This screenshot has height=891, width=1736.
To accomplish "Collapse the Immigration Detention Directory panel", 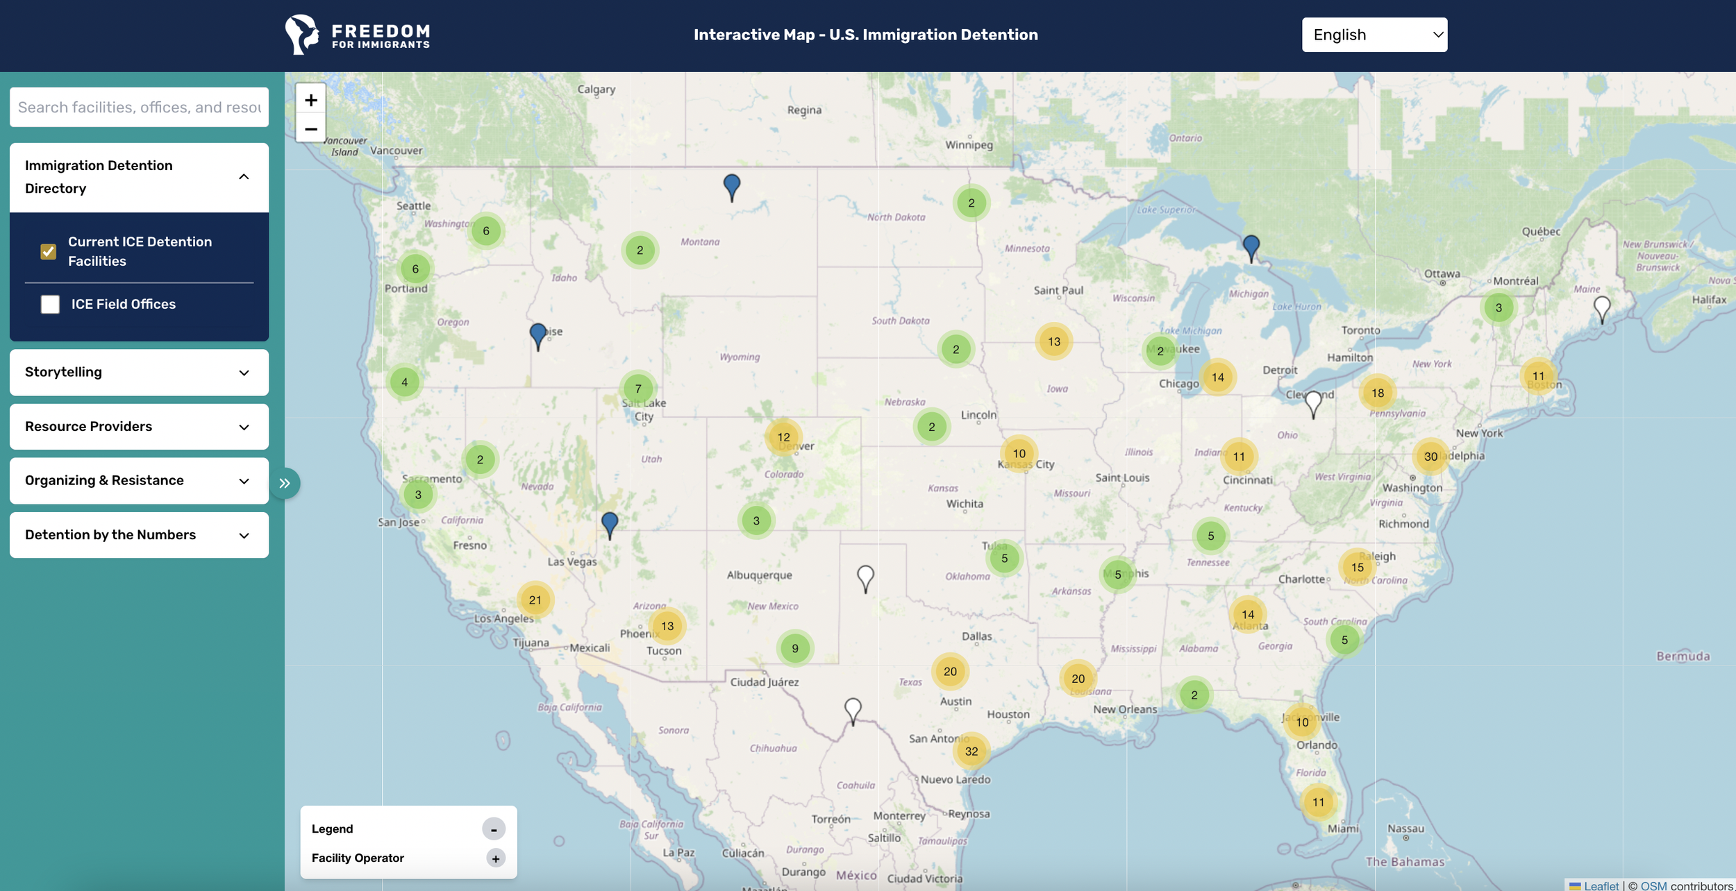I will 244,177.
